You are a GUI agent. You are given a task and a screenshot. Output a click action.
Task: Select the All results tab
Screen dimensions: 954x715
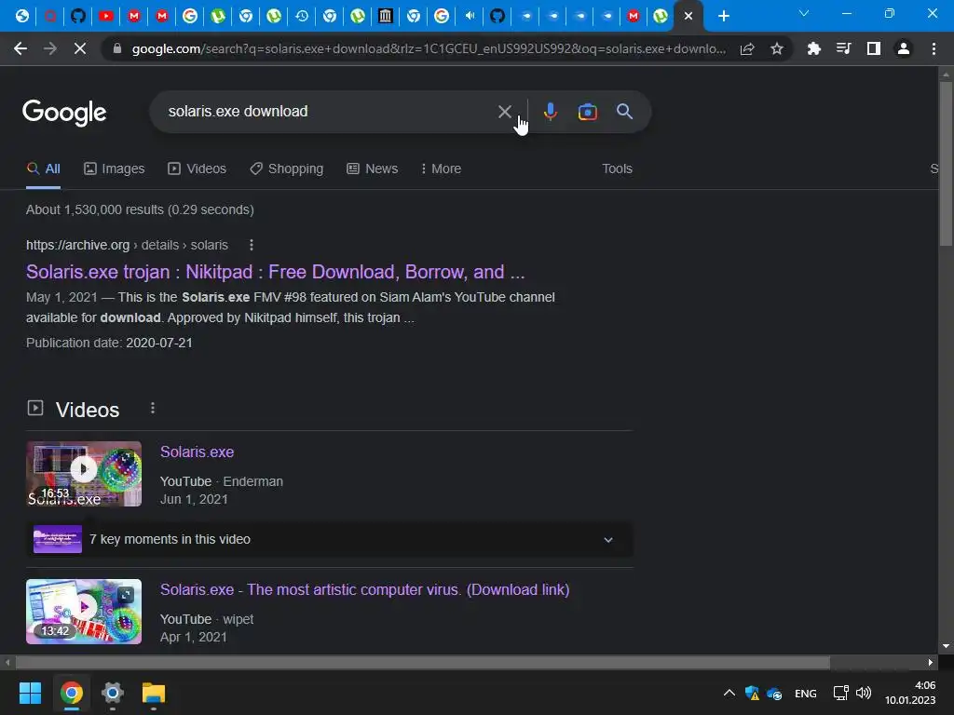click(43, 169)
